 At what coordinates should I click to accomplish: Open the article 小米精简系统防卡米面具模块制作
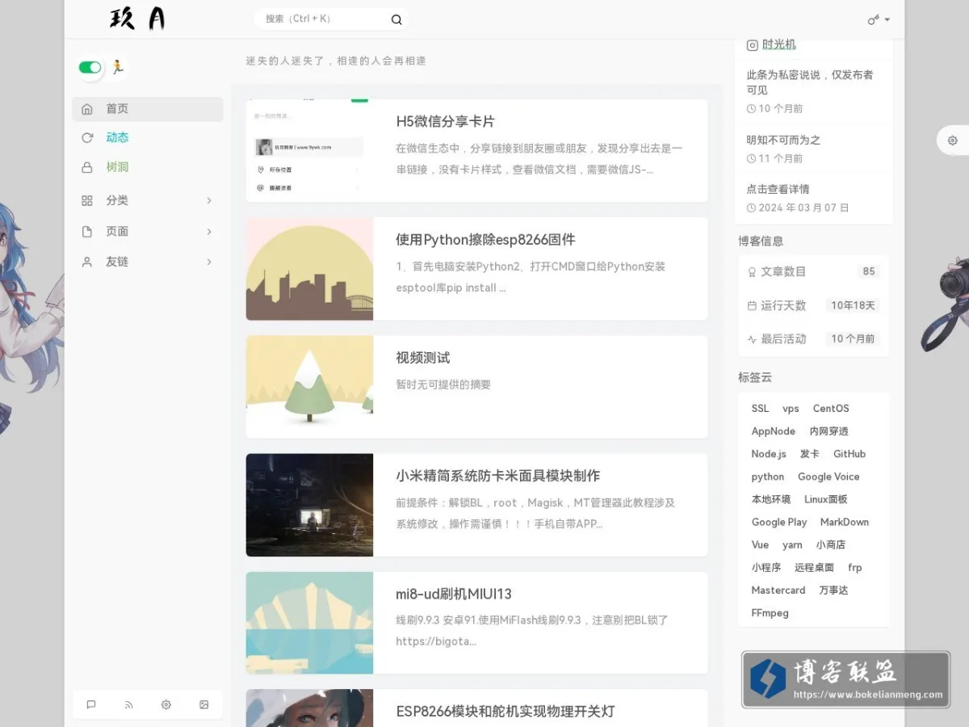(x=497, y=476)
